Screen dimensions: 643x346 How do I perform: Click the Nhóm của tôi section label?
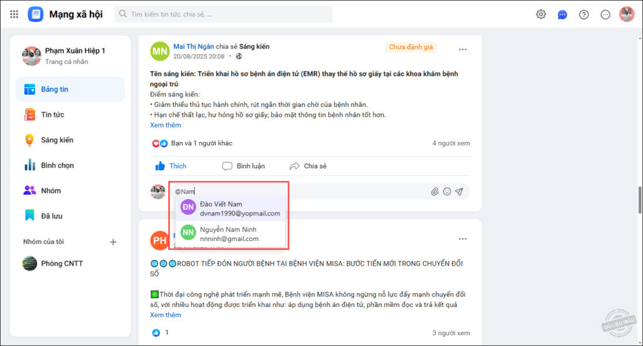[x=43, y=242]
